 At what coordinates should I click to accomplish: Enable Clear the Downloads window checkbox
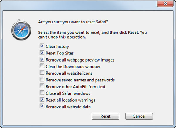point(42,66)
